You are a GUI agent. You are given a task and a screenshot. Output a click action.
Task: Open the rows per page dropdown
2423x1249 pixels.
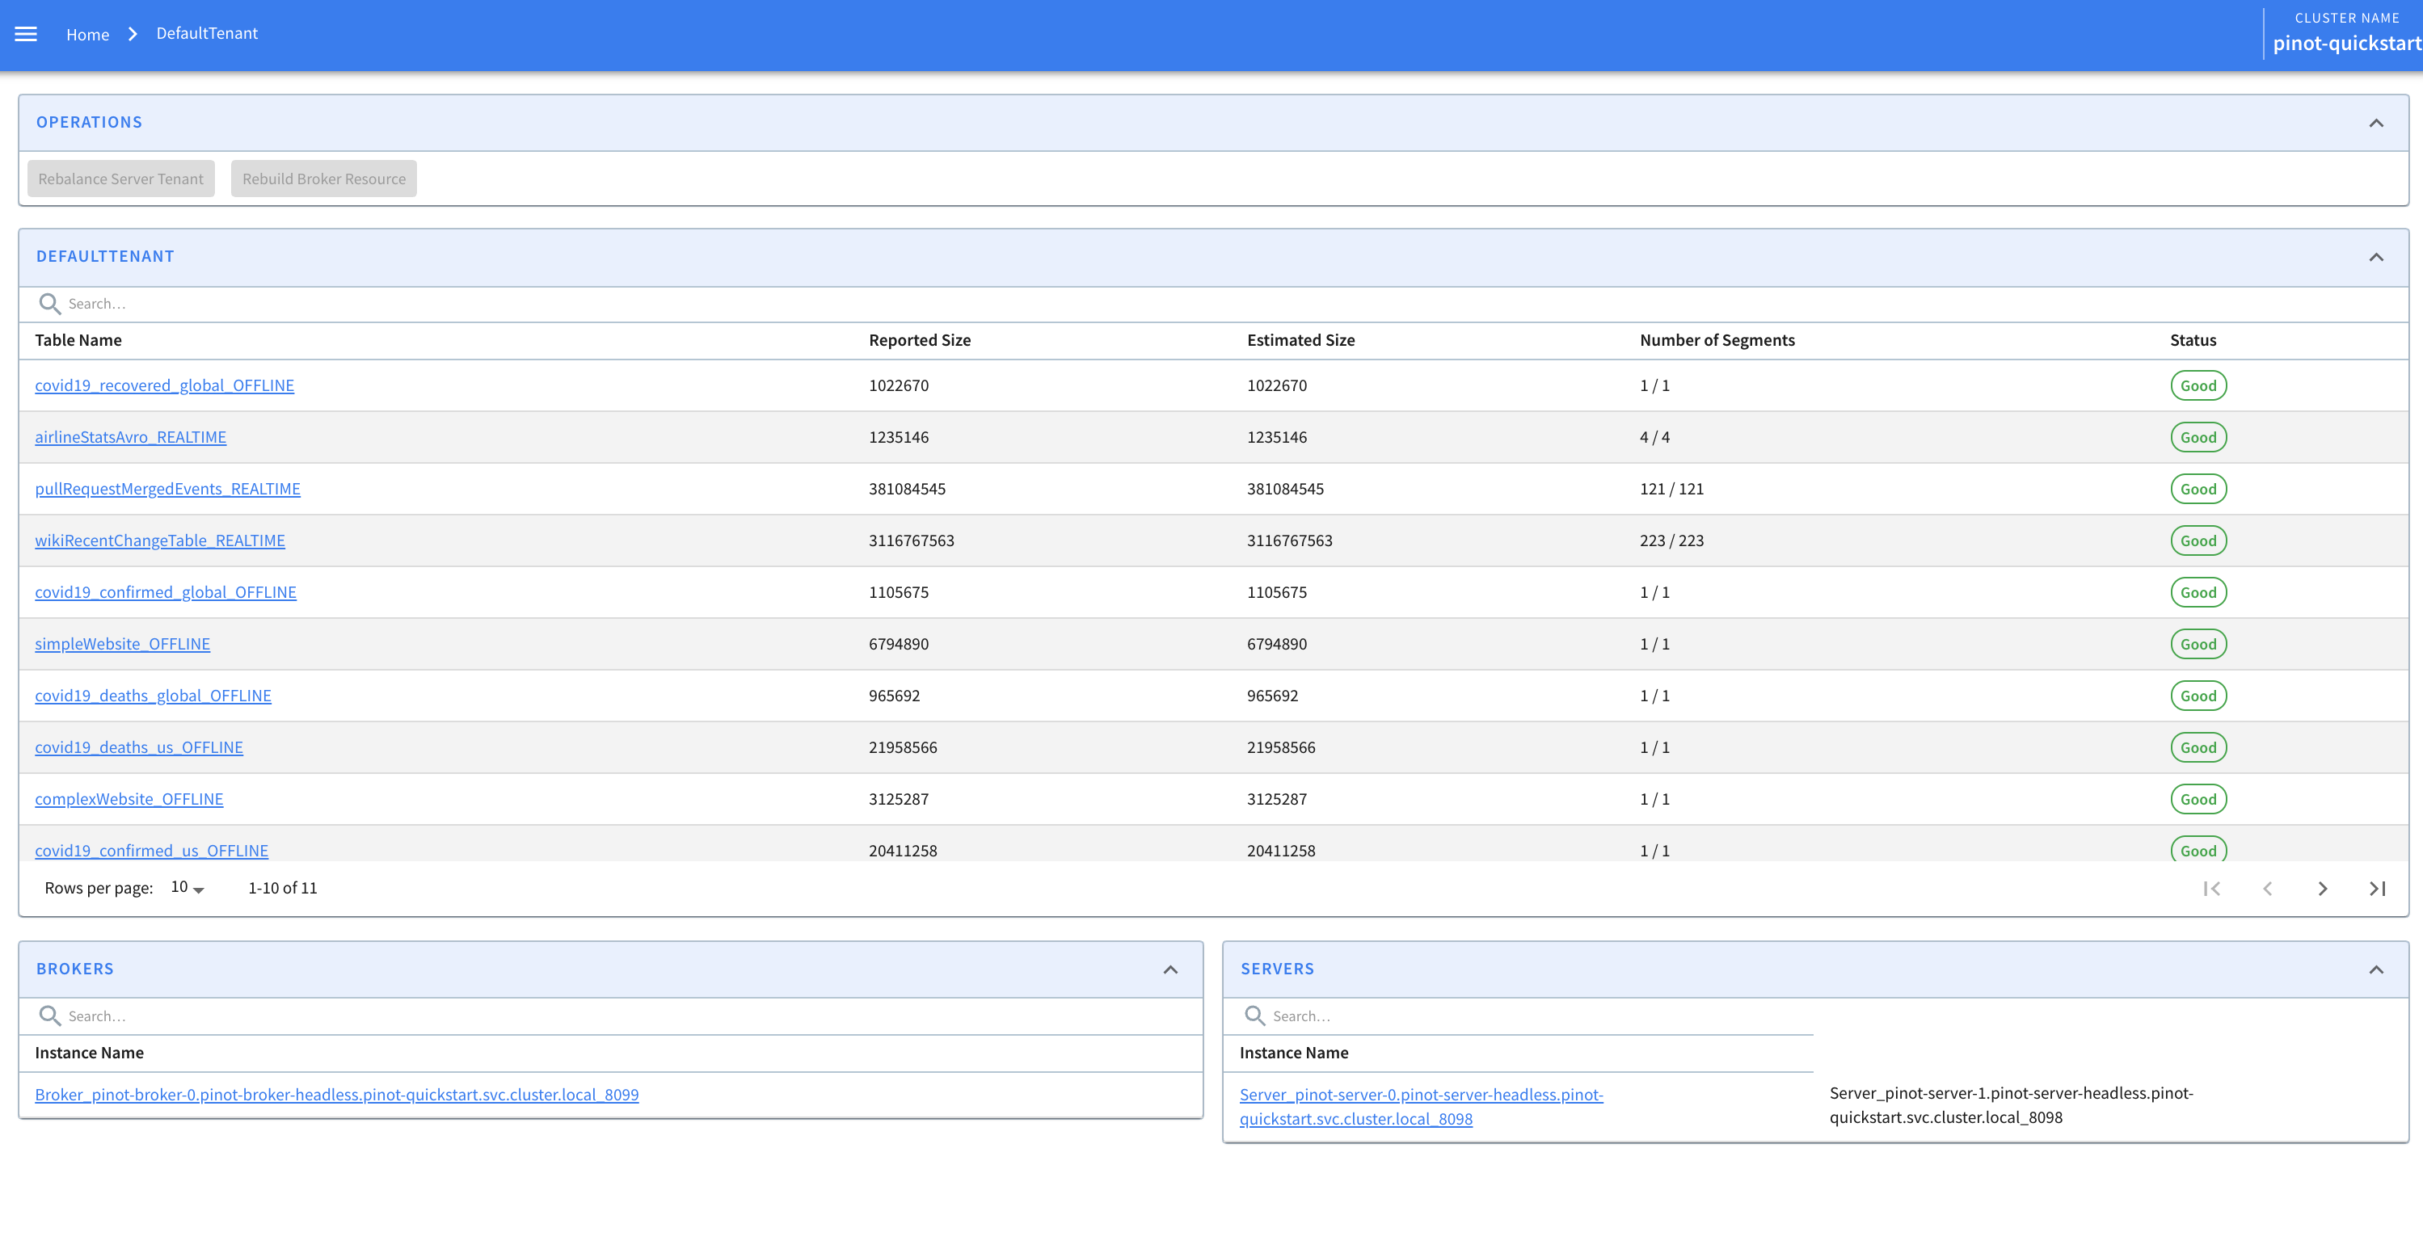point(188,888)
